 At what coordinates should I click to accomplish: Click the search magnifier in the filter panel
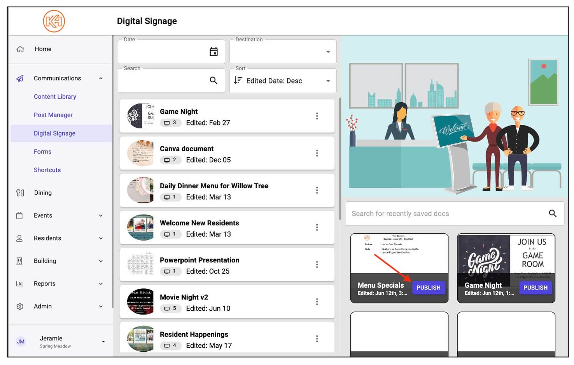213,80
